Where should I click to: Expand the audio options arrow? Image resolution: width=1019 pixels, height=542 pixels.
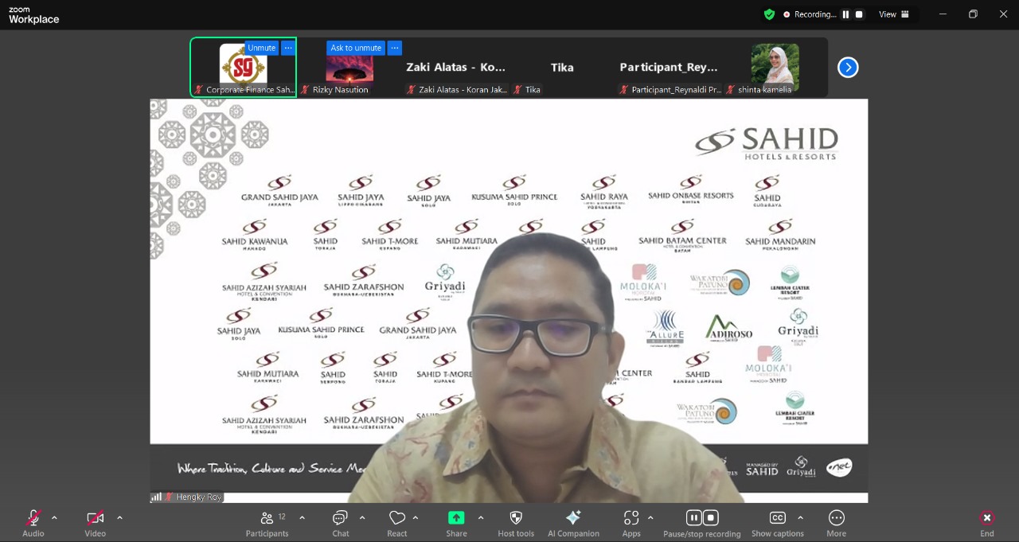coord(54,517)
